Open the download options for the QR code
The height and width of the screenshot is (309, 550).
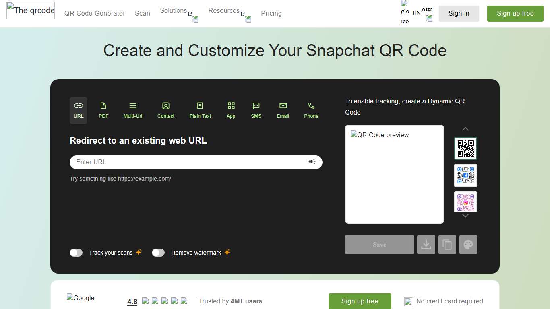point(426,244)
